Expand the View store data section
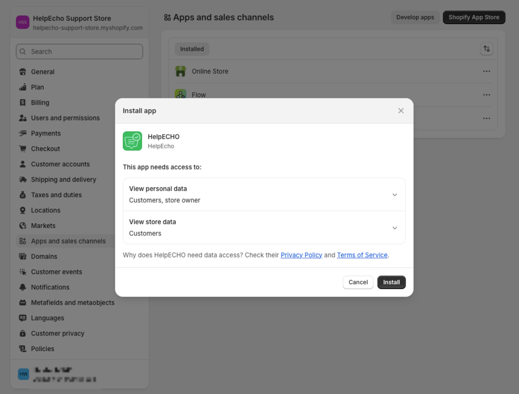This screenshot has width=519, height=394. [x=394, y=228]
